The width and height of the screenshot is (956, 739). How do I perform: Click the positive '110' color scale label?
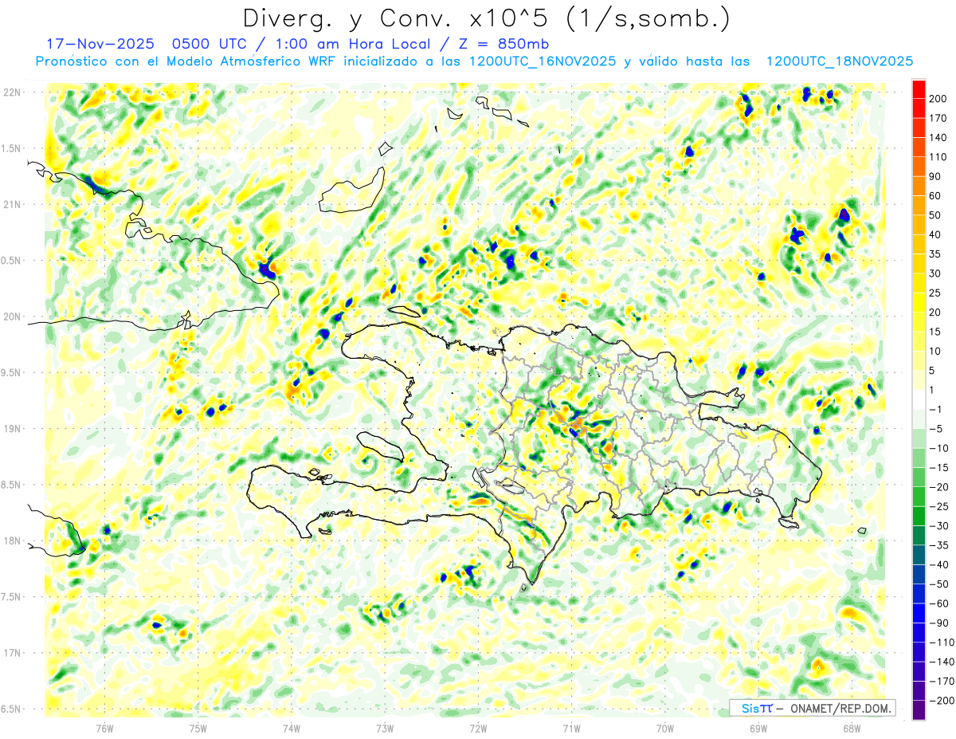coord(939,157)
